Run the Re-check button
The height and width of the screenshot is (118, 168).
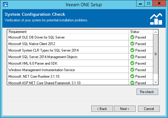[x=147, y=92]
